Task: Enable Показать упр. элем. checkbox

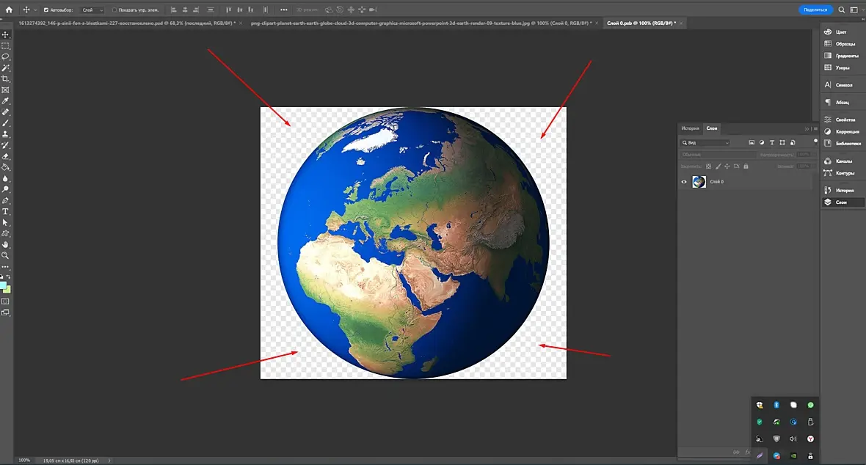Action: pyautogui.click(x=114, y=10)
